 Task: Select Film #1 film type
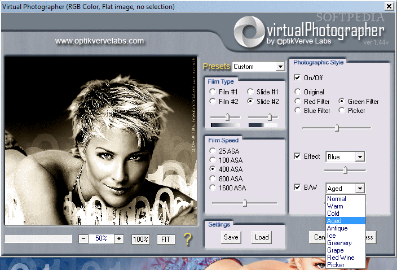212,92
